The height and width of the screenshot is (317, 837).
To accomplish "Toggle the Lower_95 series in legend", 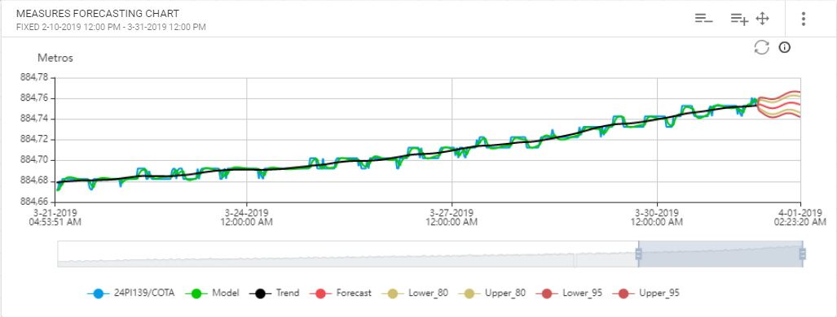I will point(570,293).
